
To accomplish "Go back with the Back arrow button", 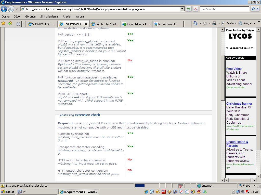I will point(4,9).
